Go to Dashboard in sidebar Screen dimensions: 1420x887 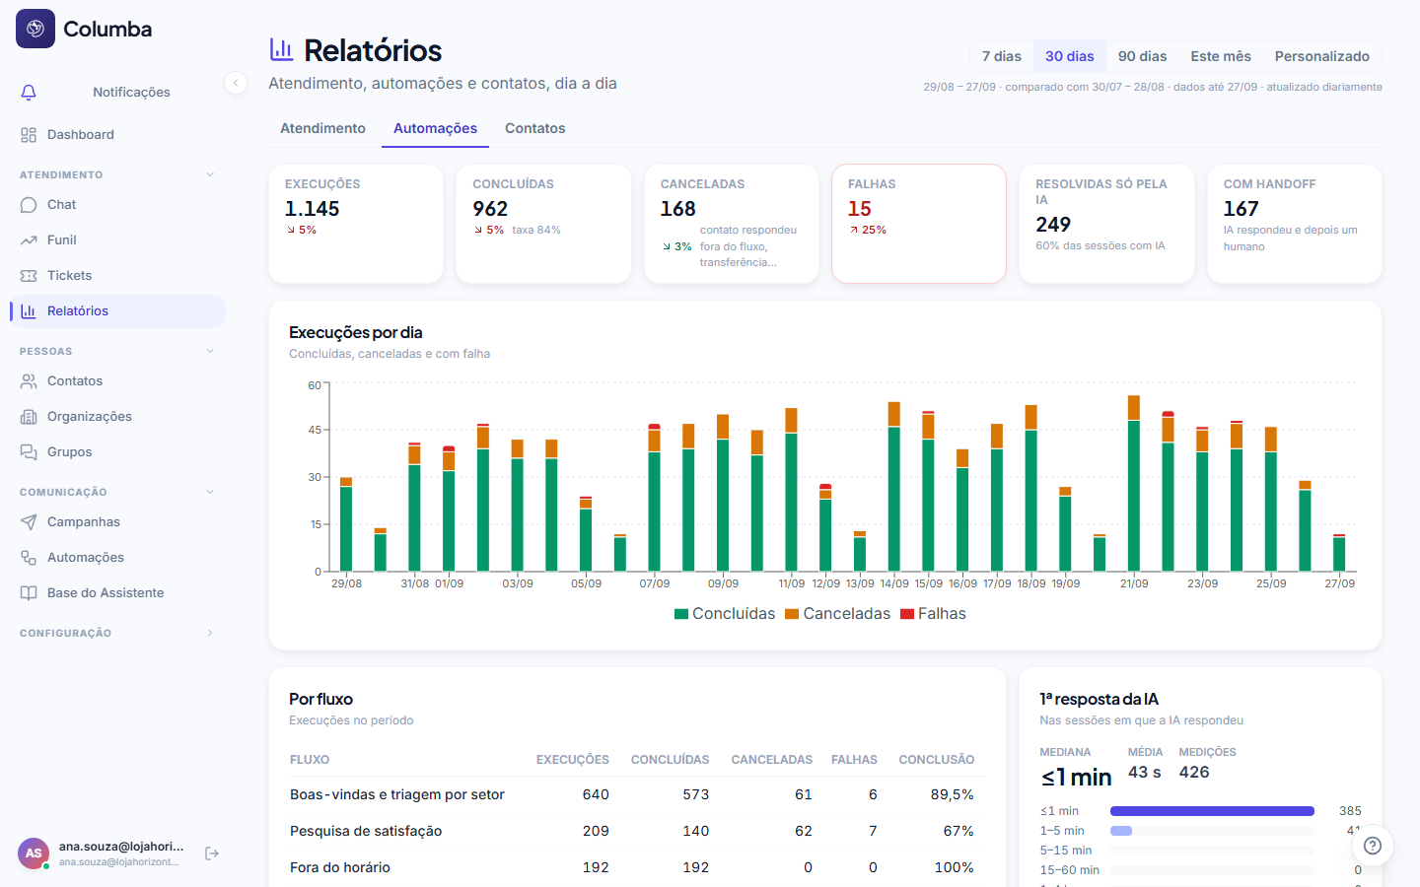click(x=118, y=135)
